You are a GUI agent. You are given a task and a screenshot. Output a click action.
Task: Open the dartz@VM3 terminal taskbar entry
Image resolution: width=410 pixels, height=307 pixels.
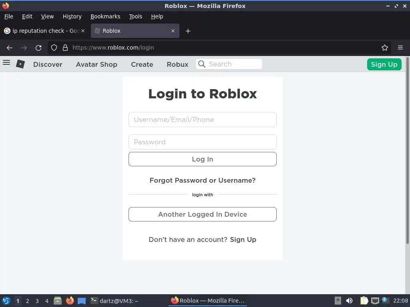[x=115, y=301]
